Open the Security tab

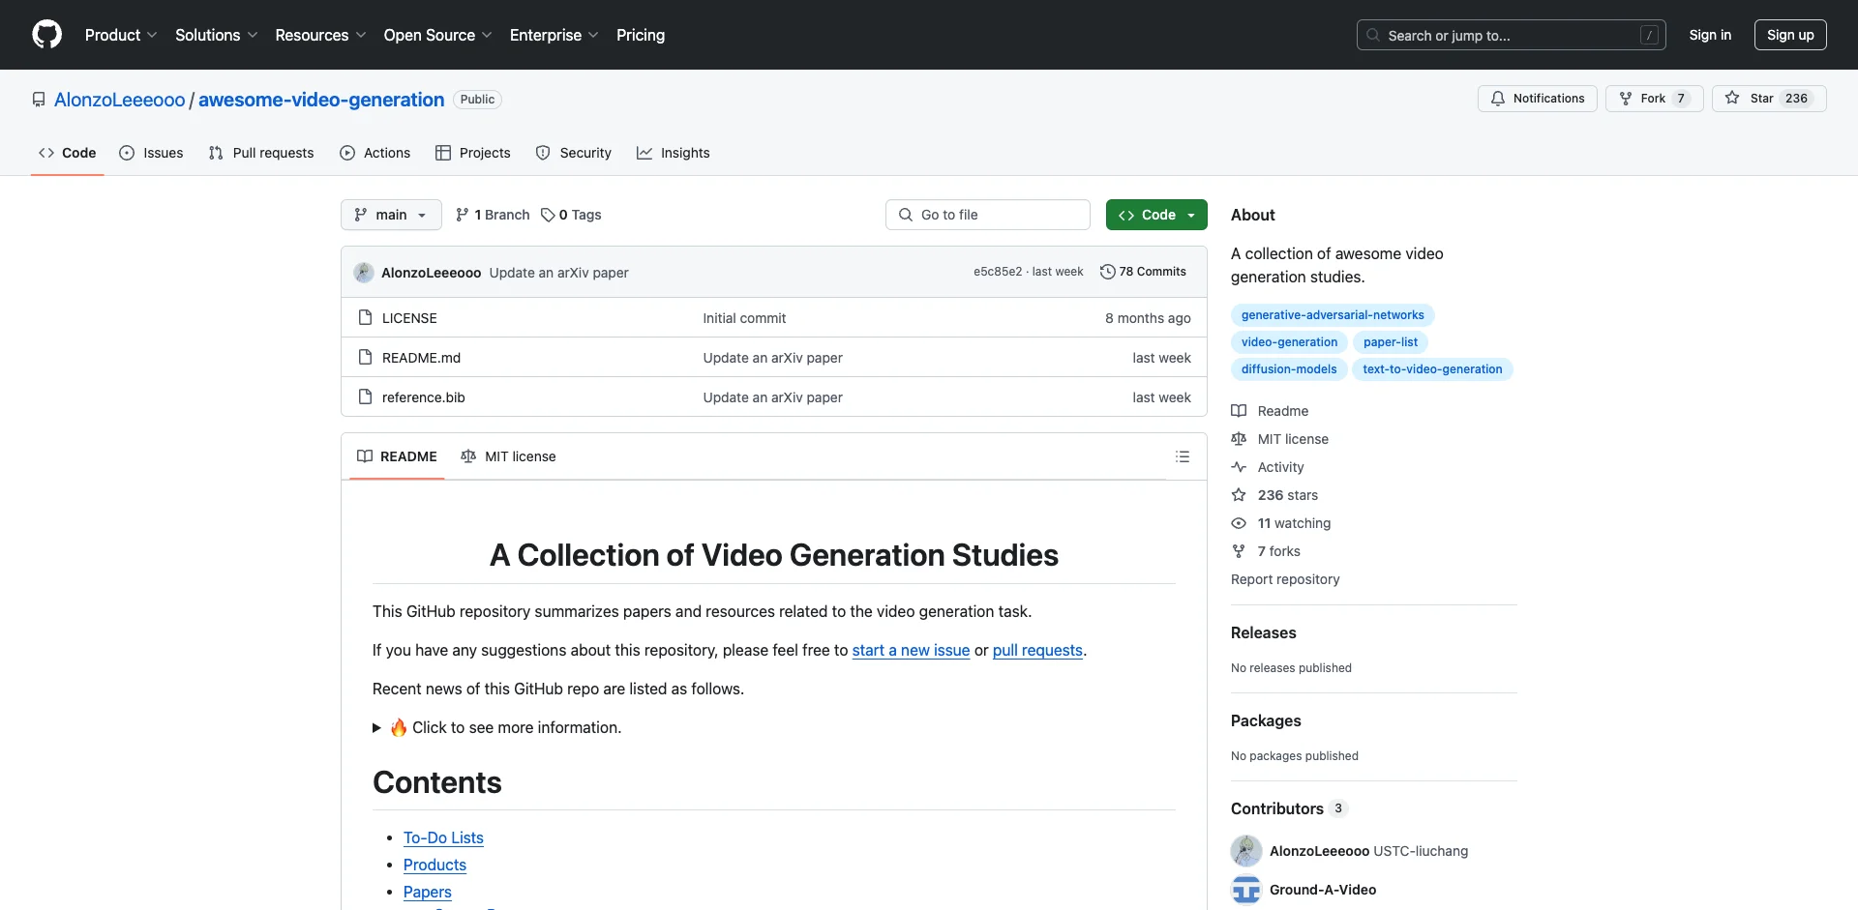[x=574, y=153]
